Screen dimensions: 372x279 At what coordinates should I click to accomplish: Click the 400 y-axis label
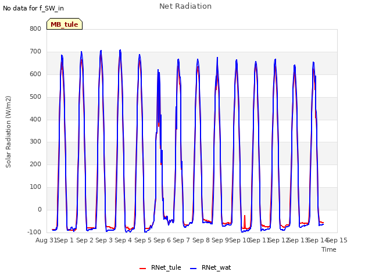coord(35,119)
